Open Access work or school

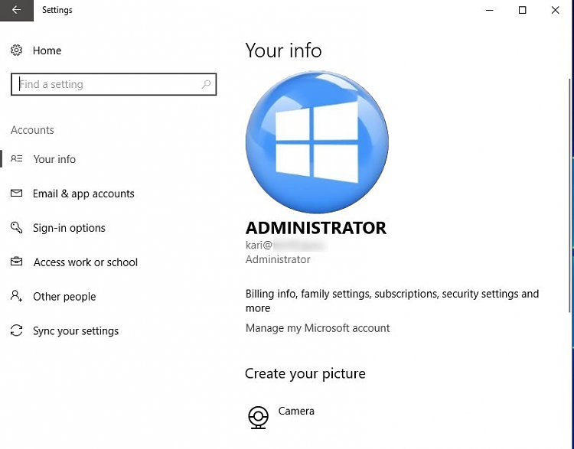86,262
